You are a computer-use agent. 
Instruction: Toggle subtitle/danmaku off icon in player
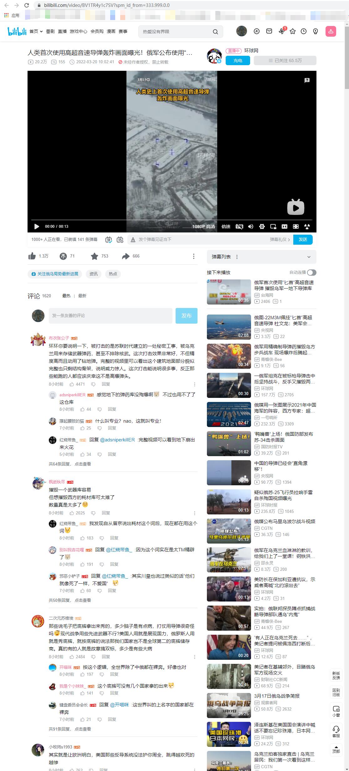[x=239, y=227]
